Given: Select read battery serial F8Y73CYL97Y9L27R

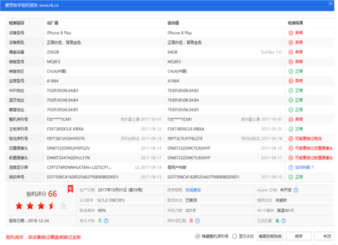Looking at the screenshot, I should (185, 139).
